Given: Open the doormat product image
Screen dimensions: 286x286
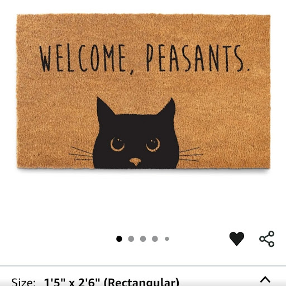Looking at the screenshot, I should tap(144, 91).
